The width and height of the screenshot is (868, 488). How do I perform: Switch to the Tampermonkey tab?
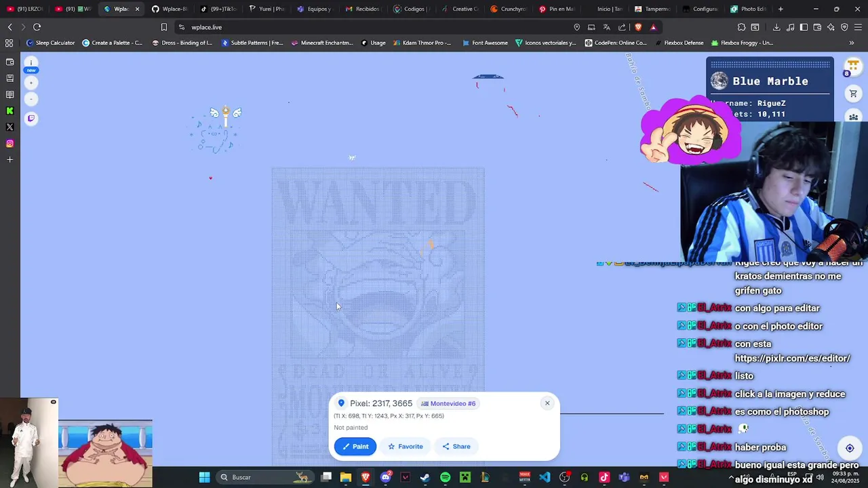[x=653, y=9]
